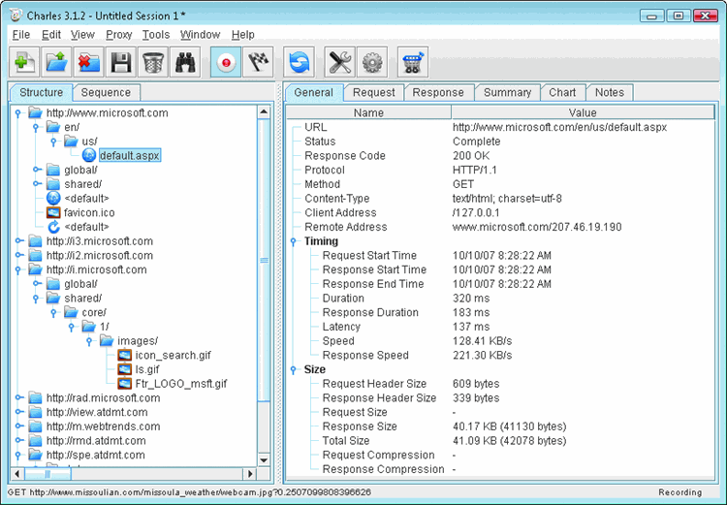Collapse the Timing section in General table
727x505 pixels.
coord(293,241)
